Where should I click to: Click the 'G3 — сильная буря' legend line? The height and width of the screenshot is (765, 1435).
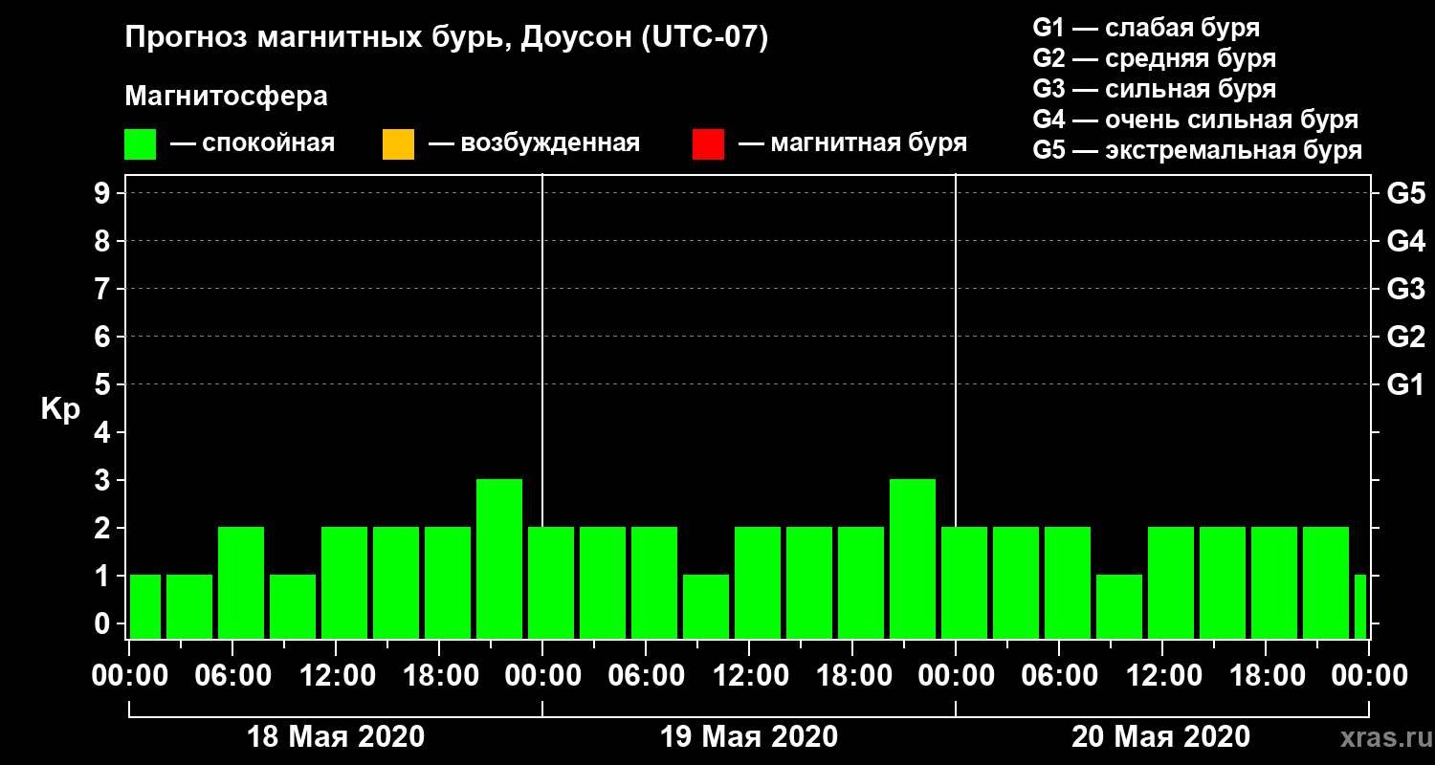(x=1154, y=89)
